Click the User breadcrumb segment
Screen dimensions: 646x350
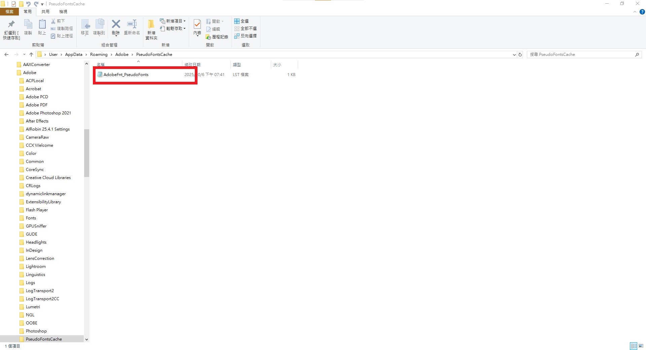click(x=53, y=55)
